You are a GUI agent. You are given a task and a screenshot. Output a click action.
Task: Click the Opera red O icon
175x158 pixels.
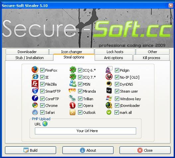[72, 105]
